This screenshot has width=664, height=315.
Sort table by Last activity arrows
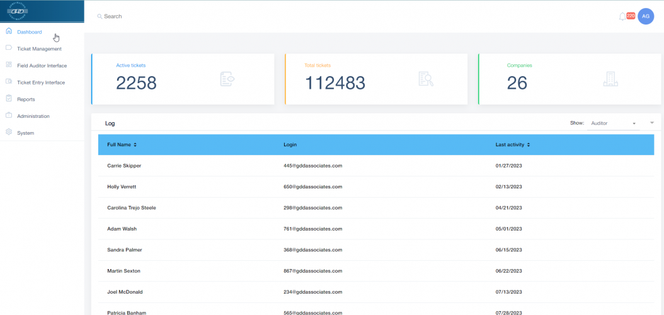[x=529, y=145]
